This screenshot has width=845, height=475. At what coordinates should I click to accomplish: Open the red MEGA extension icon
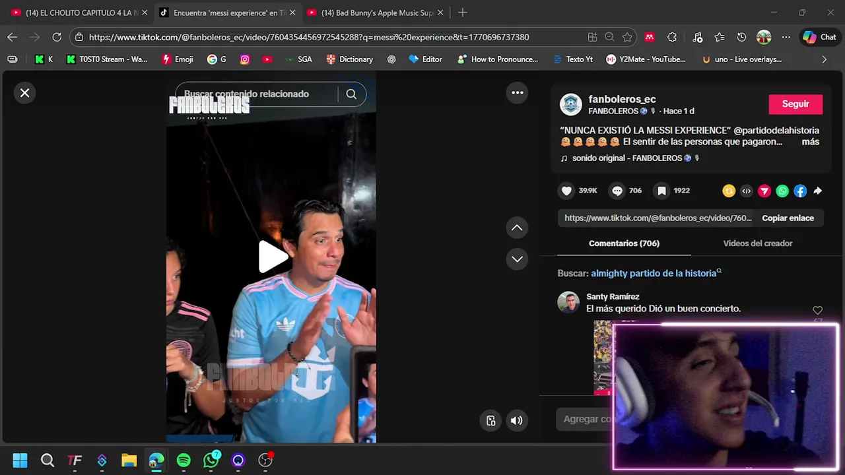click(650, 38)
